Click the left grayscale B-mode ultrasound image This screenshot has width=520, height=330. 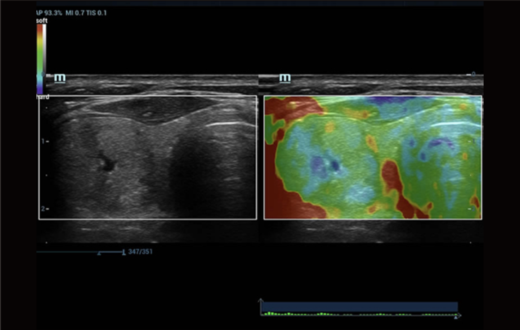[x=148, y=158]
